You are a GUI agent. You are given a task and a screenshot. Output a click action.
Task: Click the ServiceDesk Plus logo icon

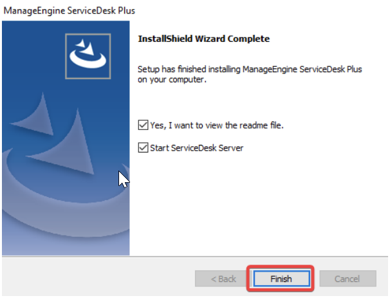pos(90,54)
